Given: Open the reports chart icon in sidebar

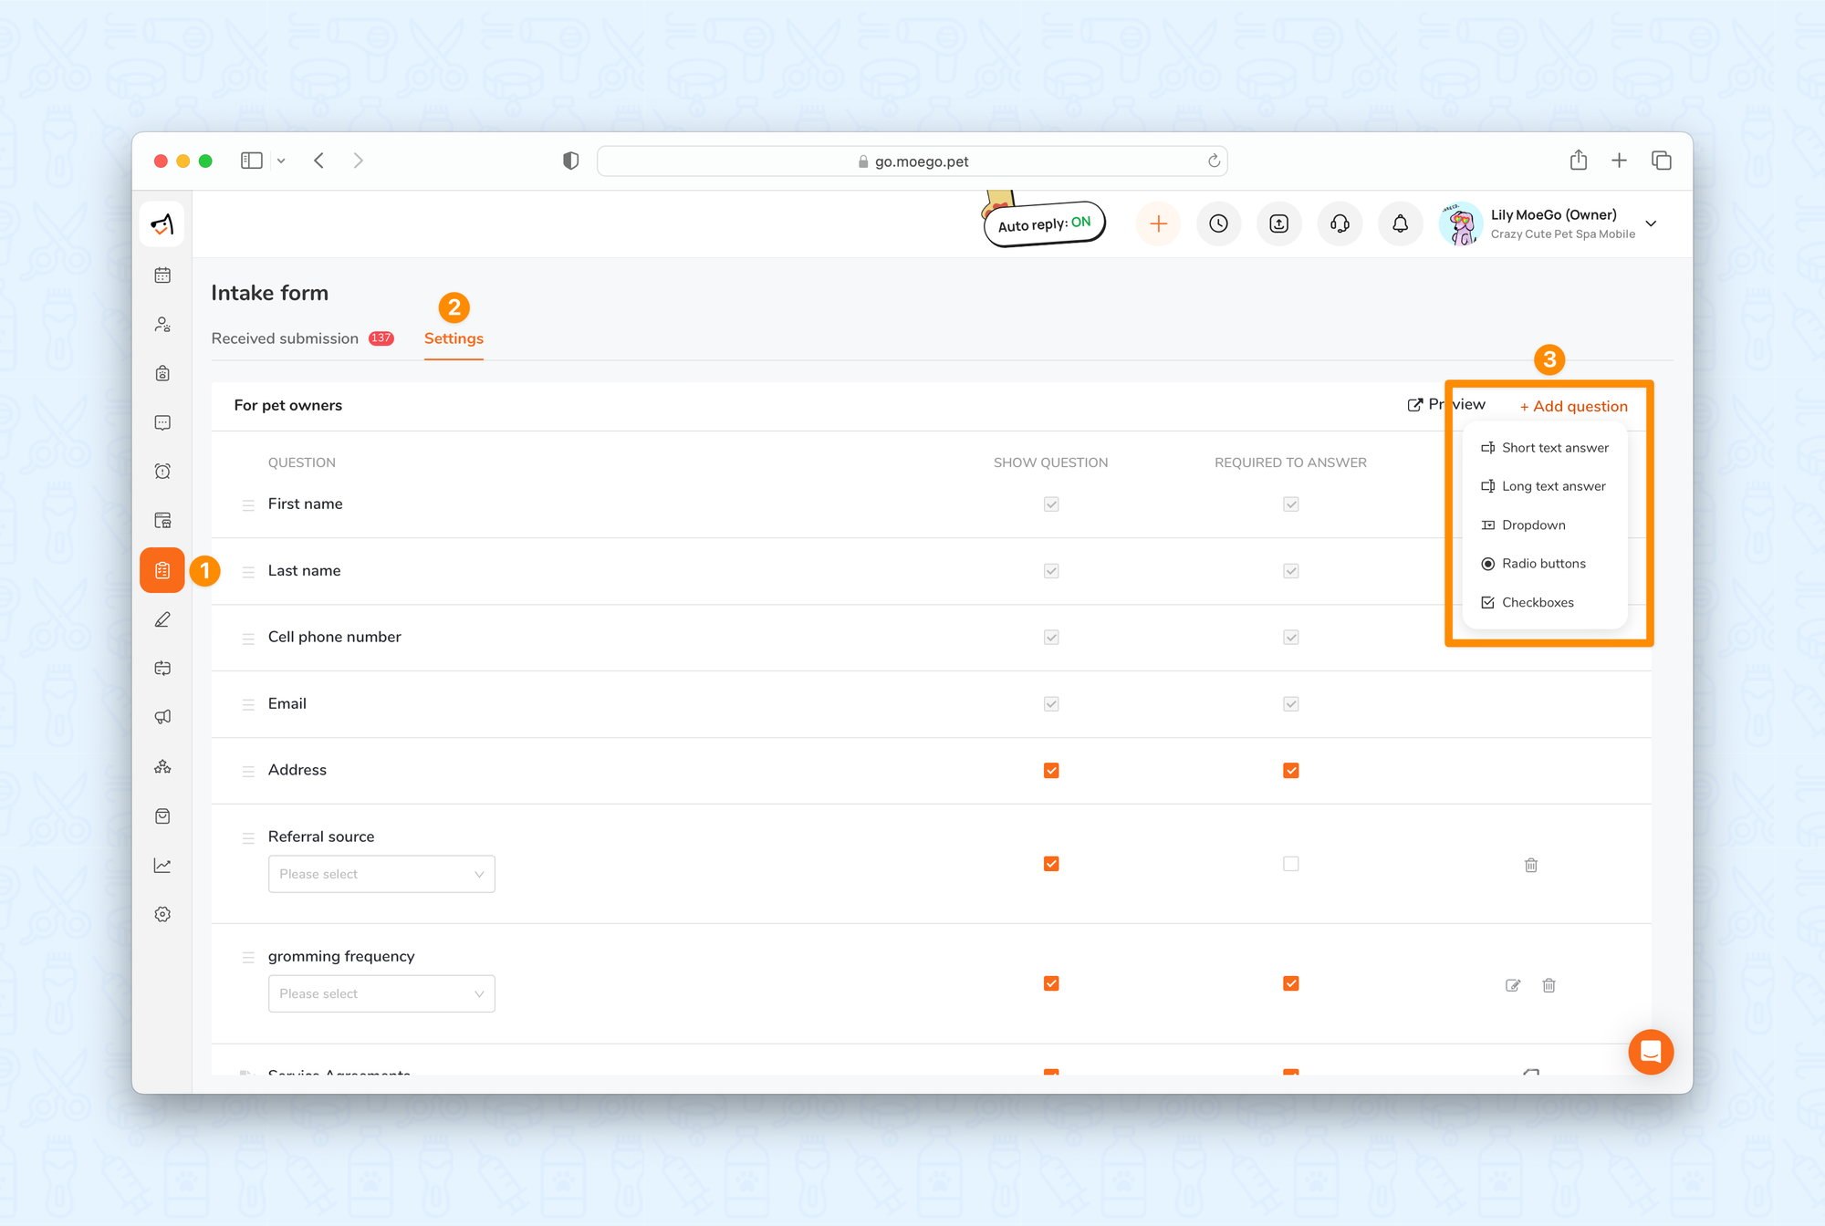Looking at the screenshot, I should pyautogui.click(x=162, y=866).
